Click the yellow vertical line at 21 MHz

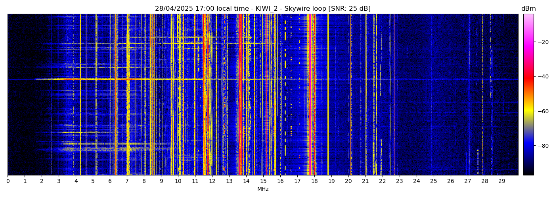click(x=366, y=95)
